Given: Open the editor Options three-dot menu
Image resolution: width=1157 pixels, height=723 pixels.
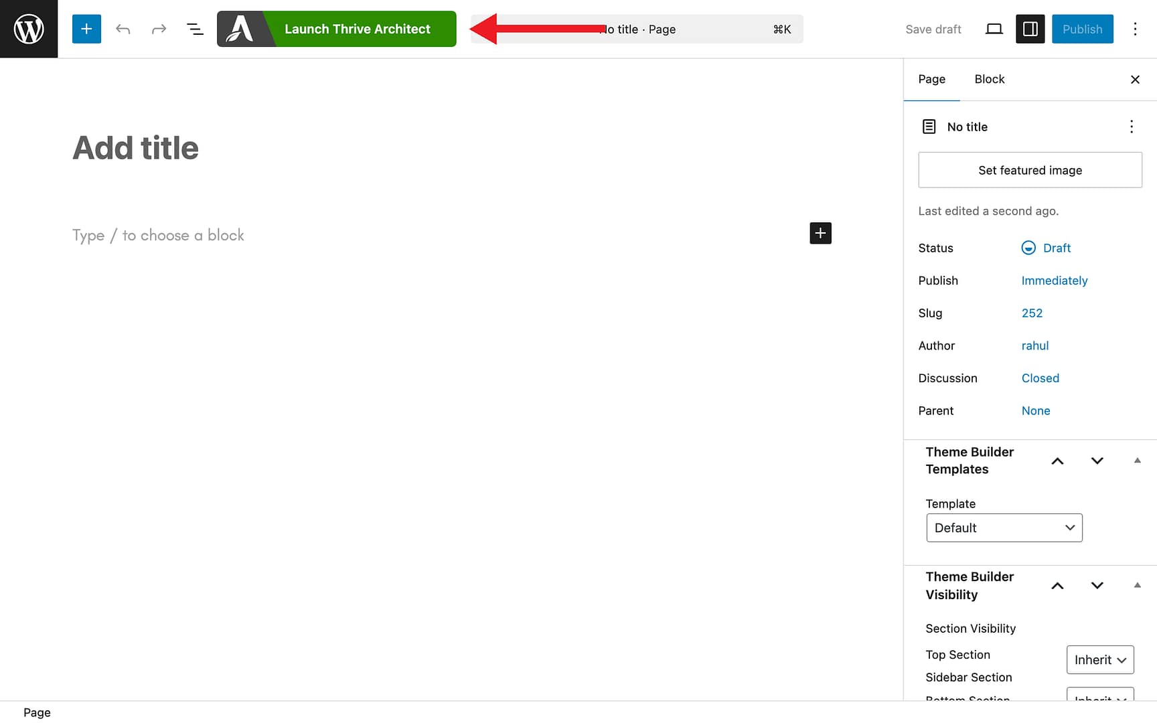Looking at the screenshot, I should (x=1136, y=29).
